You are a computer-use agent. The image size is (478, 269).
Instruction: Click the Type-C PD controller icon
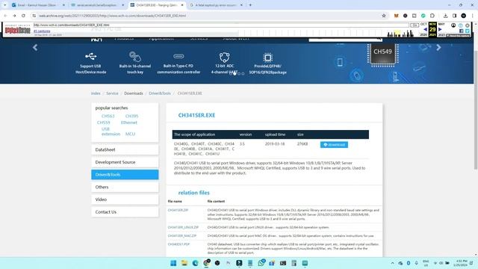tap(179, 56)
